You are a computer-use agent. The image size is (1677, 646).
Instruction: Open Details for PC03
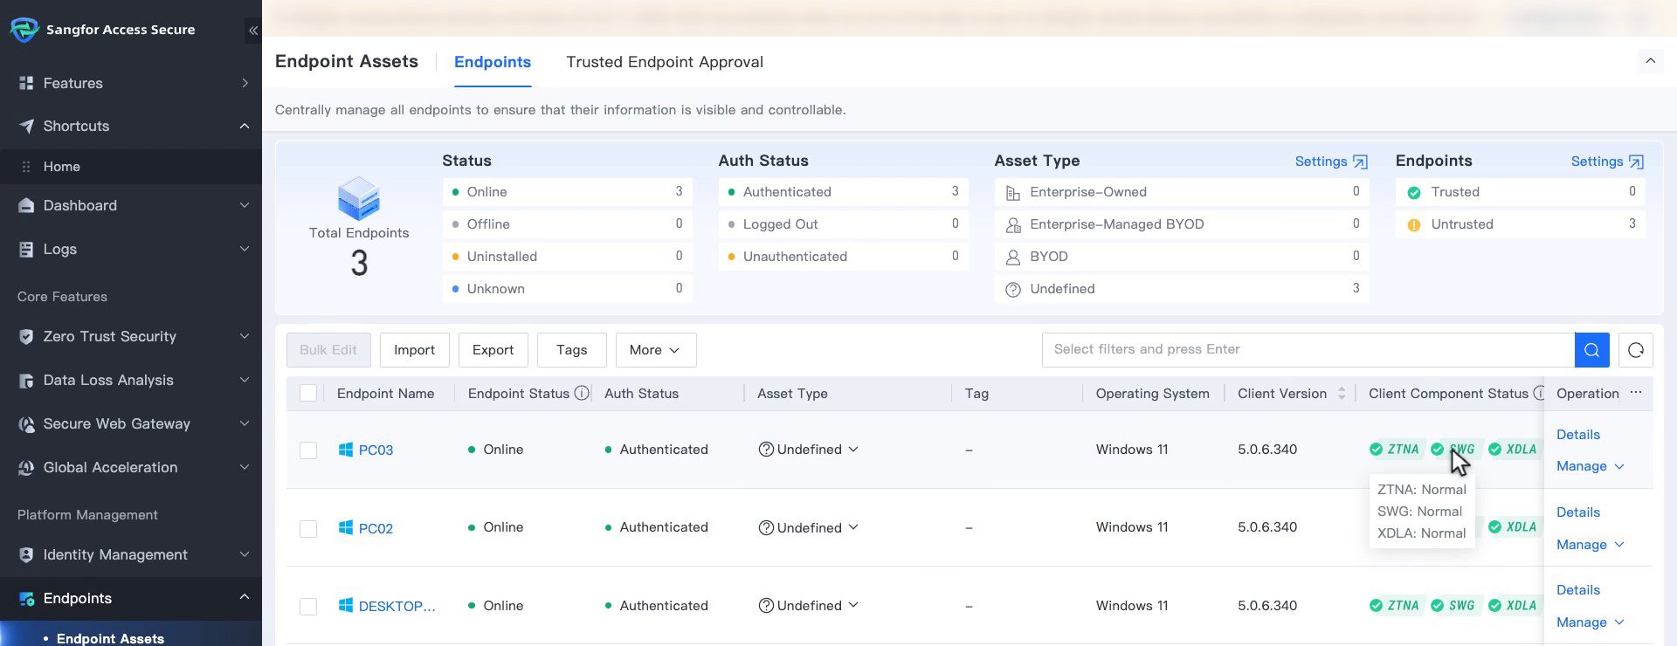point(1578,435)
